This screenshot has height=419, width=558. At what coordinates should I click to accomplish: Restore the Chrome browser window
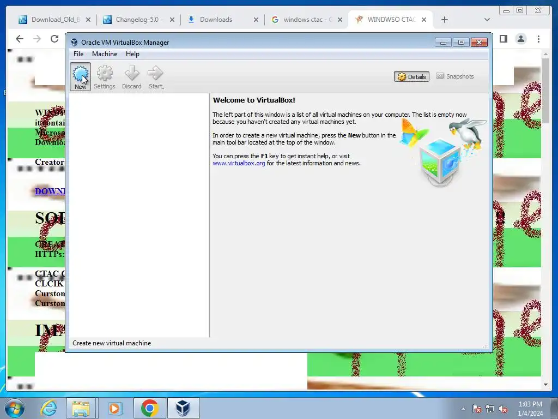coord(520,11)
